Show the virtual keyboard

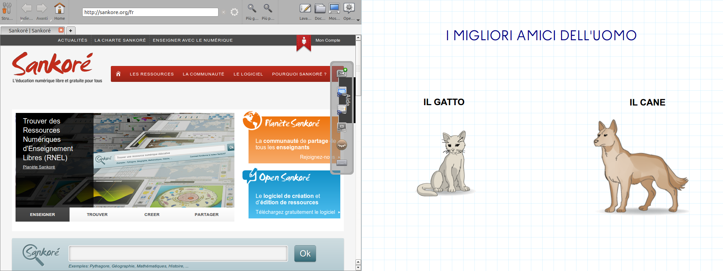(x=342, y=163)
